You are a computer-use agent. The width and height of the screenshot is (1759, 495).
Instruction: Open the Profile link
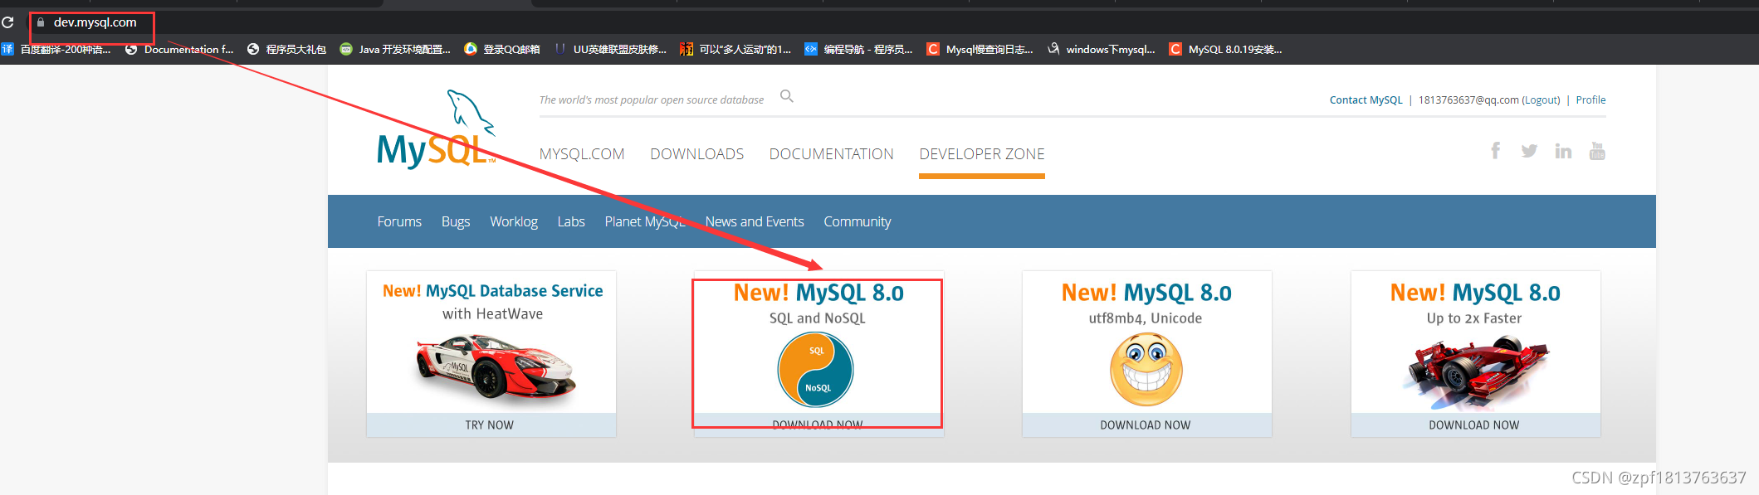pyautogui.click(x=1590, y=100)
